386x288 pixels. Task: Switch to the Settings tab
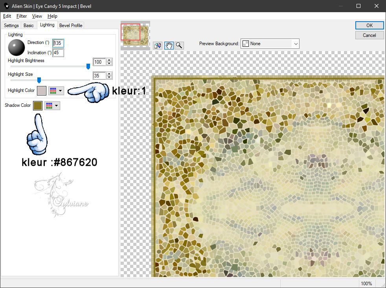[x=11, y=26]
